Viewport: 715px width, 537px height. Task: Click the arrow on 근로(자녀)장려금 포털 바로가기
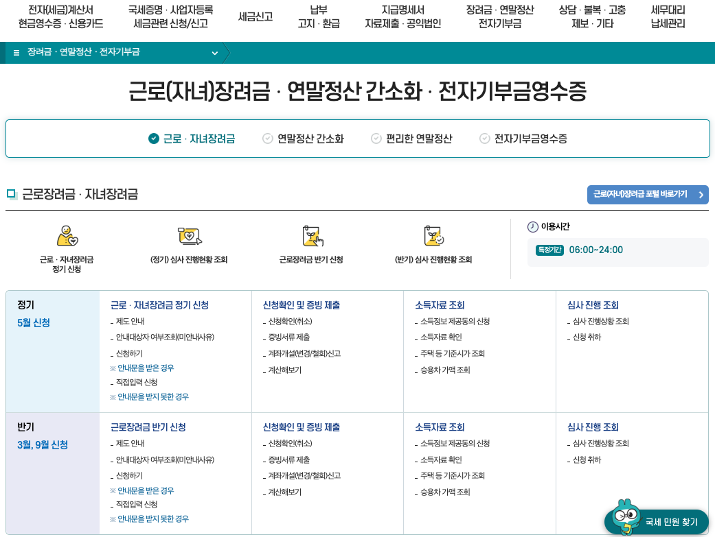tap(700, 195)
